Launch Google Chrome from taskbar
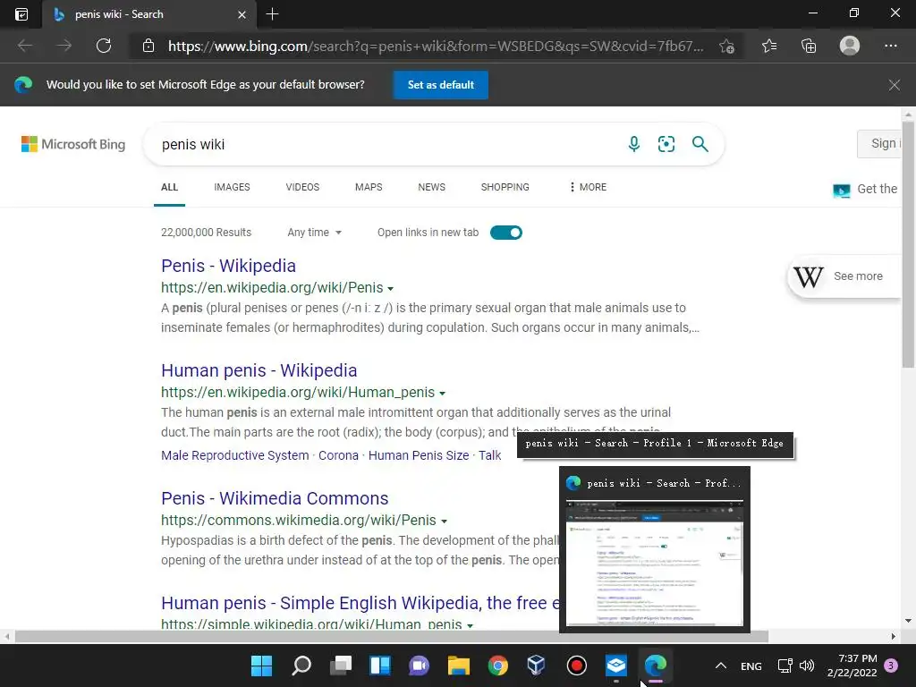 [x=497, y=666]
